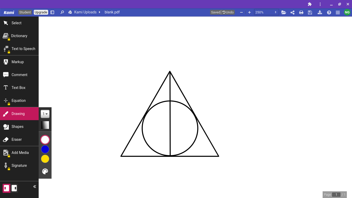
Task: Select the Eraser tool
Action: click(19, 139)
